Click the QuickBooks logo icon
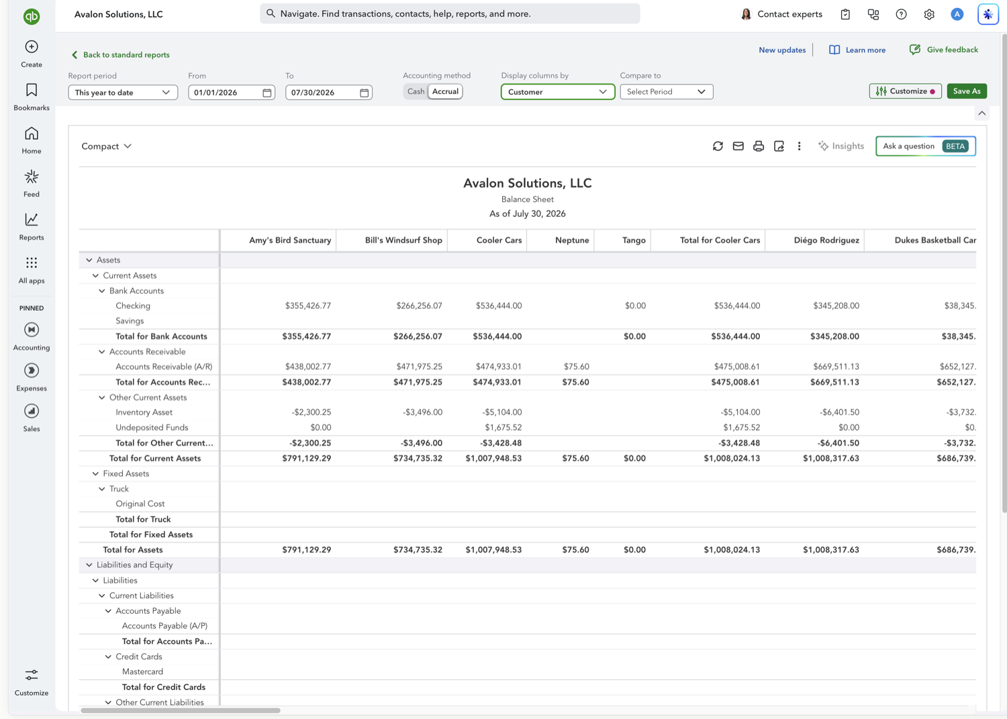 tap(31, 16)
